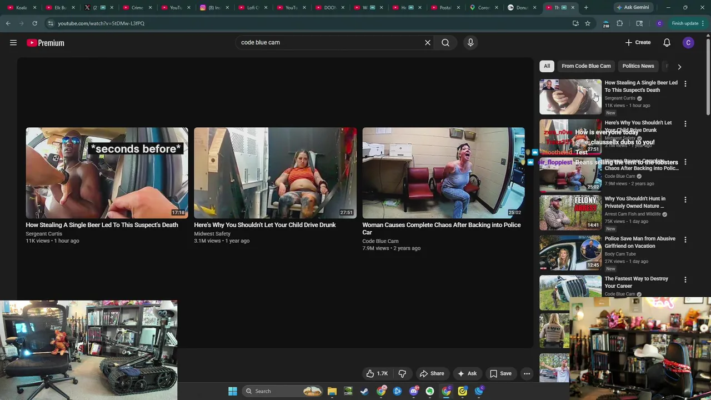Select the All filter chip
This screenshot has width=711, height=400.
(547, 66)
